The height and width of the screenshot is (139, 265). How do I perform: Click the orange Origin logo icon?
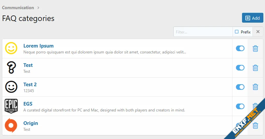click(x=11, y=126)
